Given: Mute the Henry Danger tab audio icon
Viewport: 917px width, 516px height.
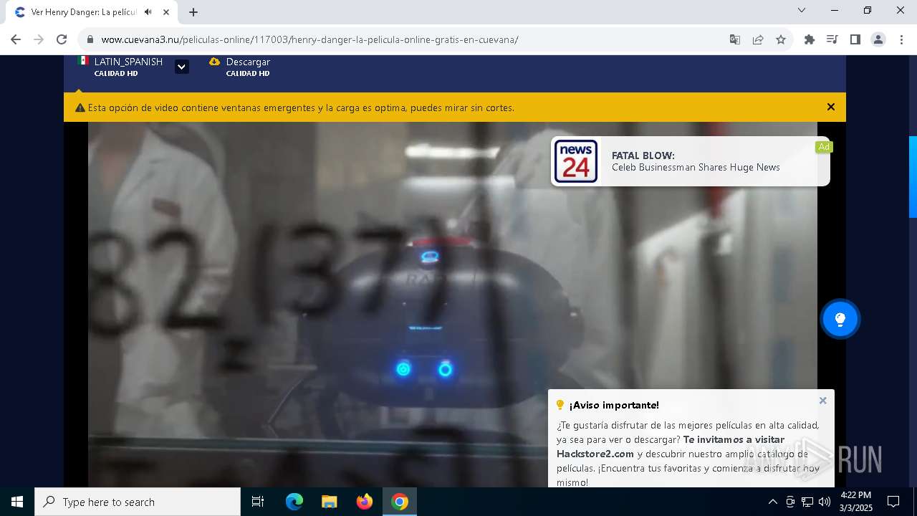Looking at the screenshot, I should [x=148, y=12].
